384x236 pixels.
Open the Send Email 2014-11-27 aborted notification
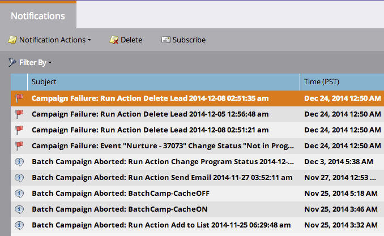pos(161,177)
